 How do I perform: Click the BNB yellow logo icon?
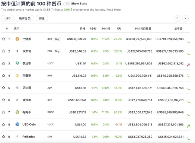17,76
